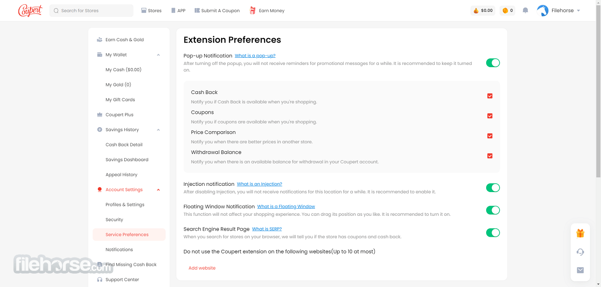Go to Cash Back Detail

[x=124, y=145]
